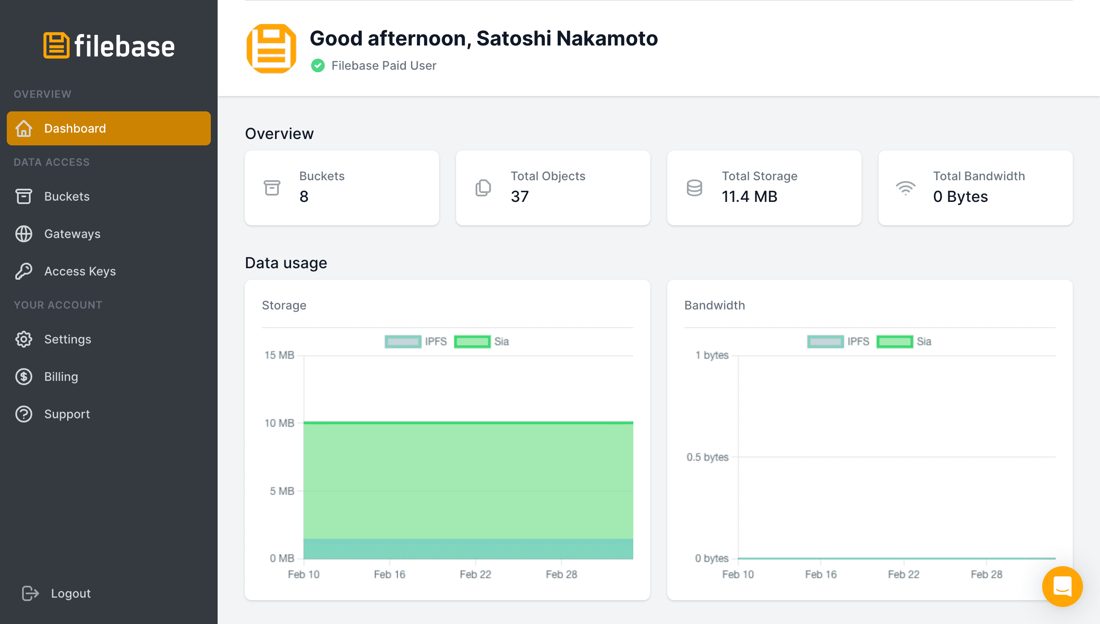Click the Total Storage database icon
Viewport: 1100px width, 624px height.
694,188
